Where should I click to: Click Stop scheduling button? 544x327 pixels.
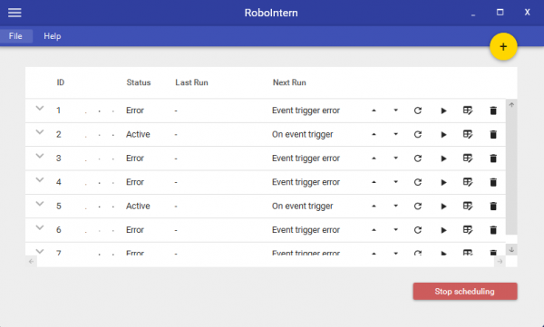pos(465,292)
